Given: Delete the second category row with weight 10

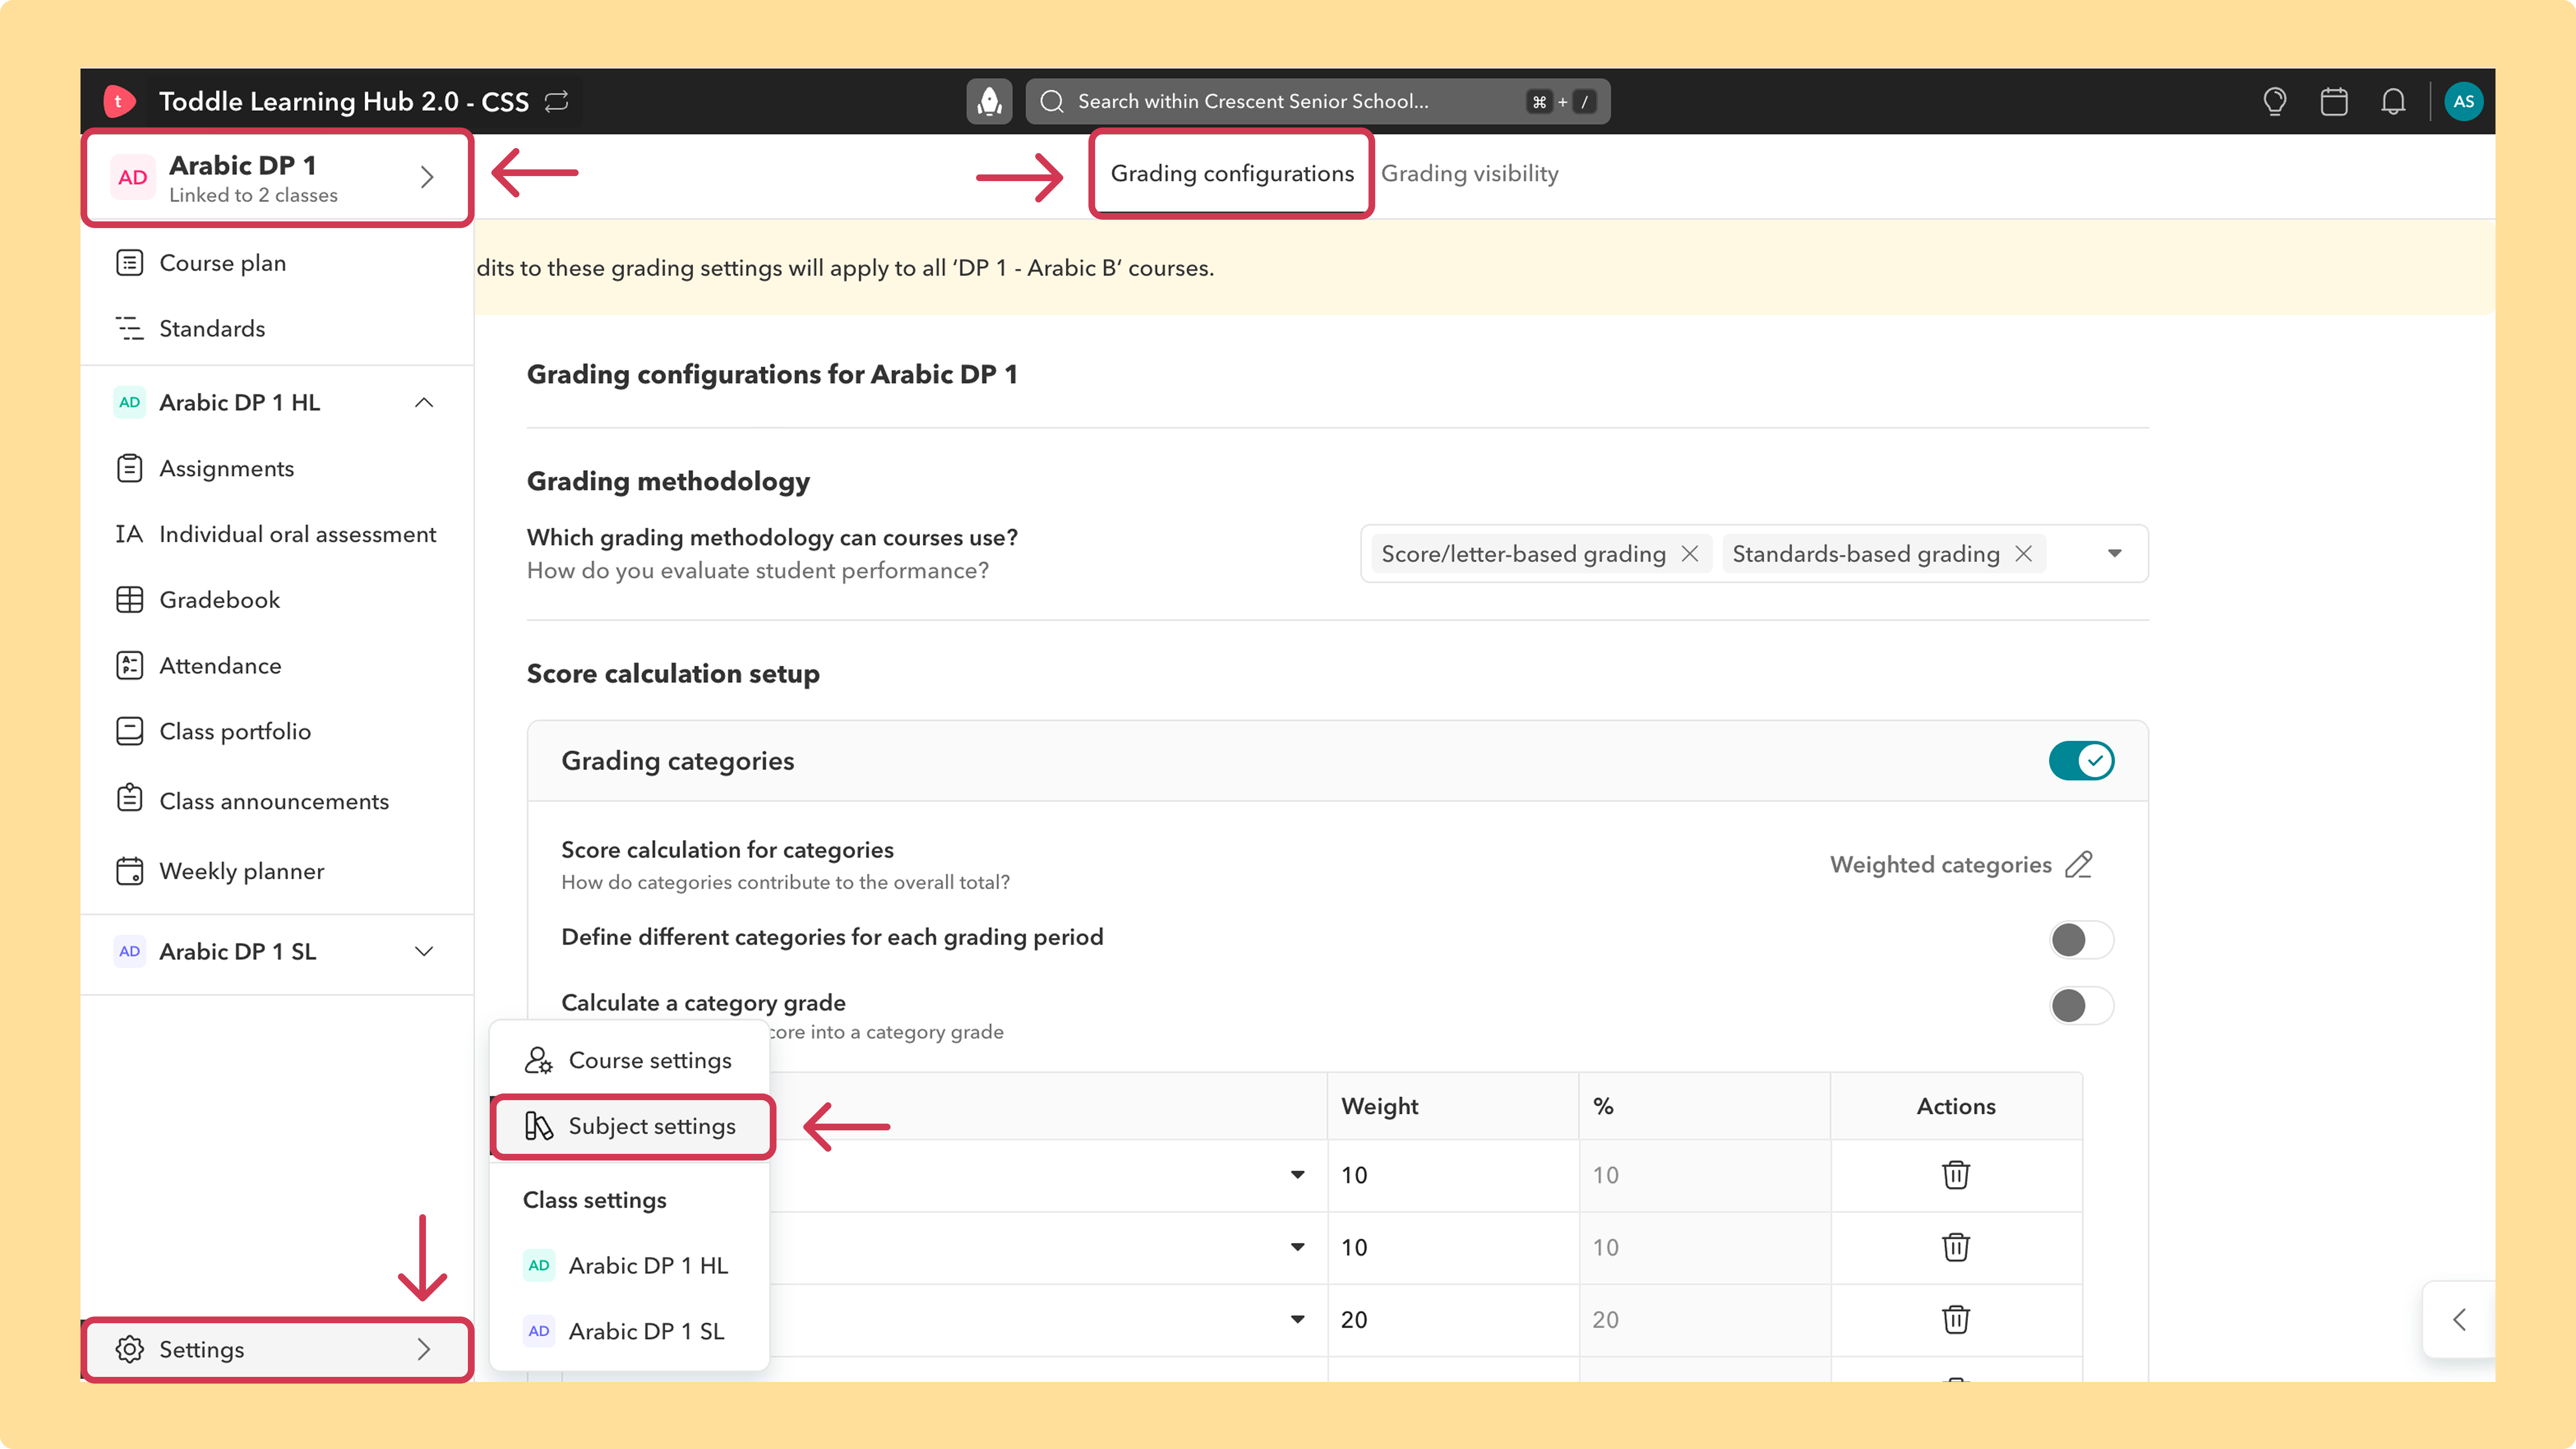Looking at the screenshot, I should (1956, 1247).
